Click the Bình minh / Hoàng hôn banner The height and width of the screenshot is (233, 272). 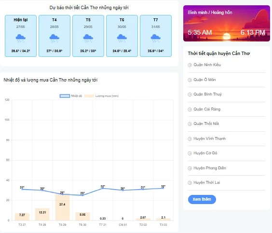227,24
